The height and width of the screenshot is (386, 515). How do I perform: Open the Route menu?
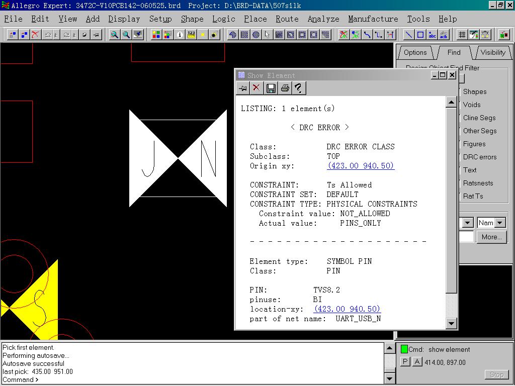pyautogui.click(x=287, y=19)
